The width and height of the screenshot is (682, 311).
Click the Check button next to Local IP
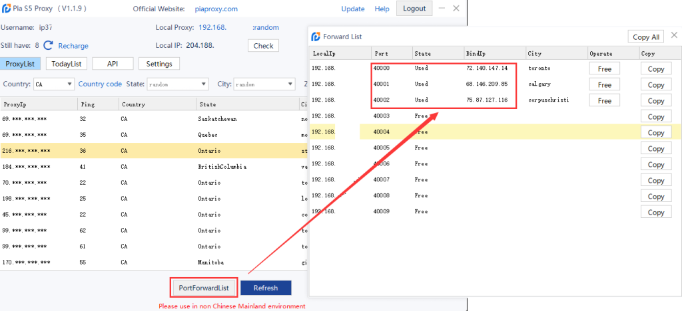263,46
